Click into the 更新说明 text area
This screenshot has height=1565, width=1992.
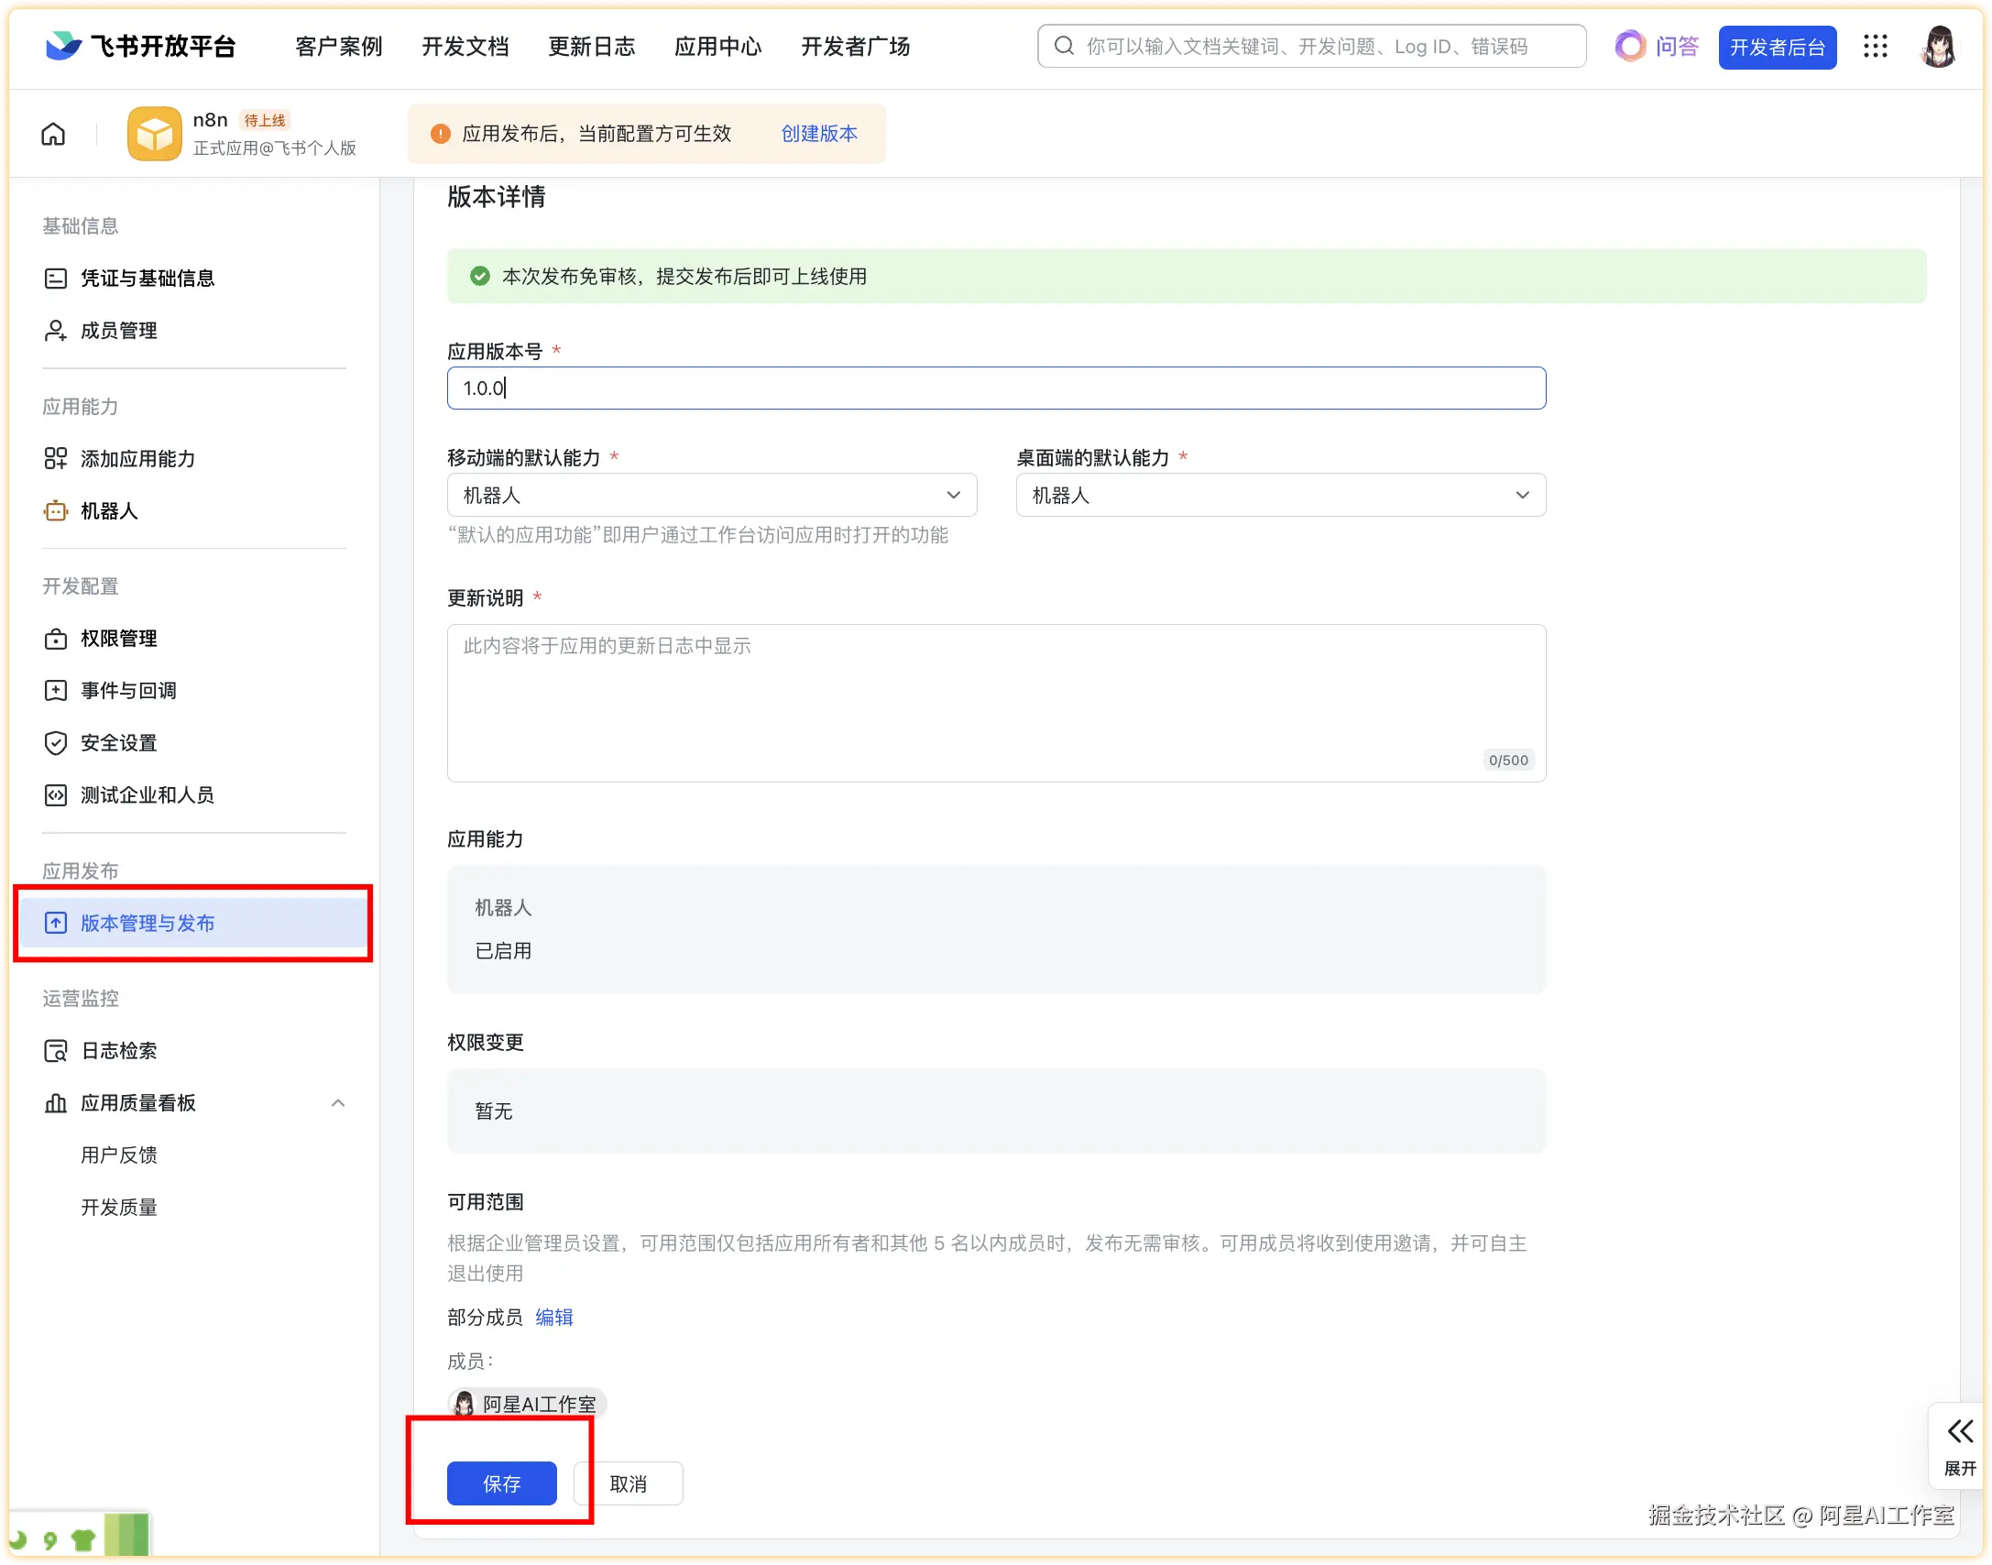pyautogui.click(x=995, y=703)
